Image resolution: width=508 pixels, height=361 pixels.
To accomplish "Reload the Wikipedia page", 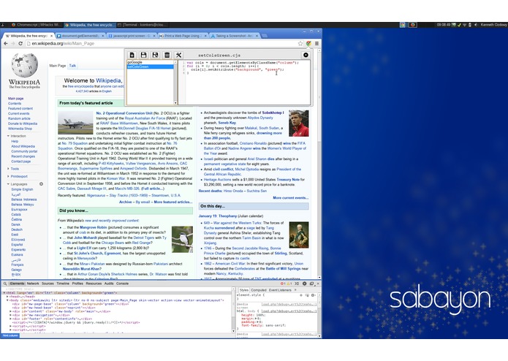I will (x=20, y=43).
